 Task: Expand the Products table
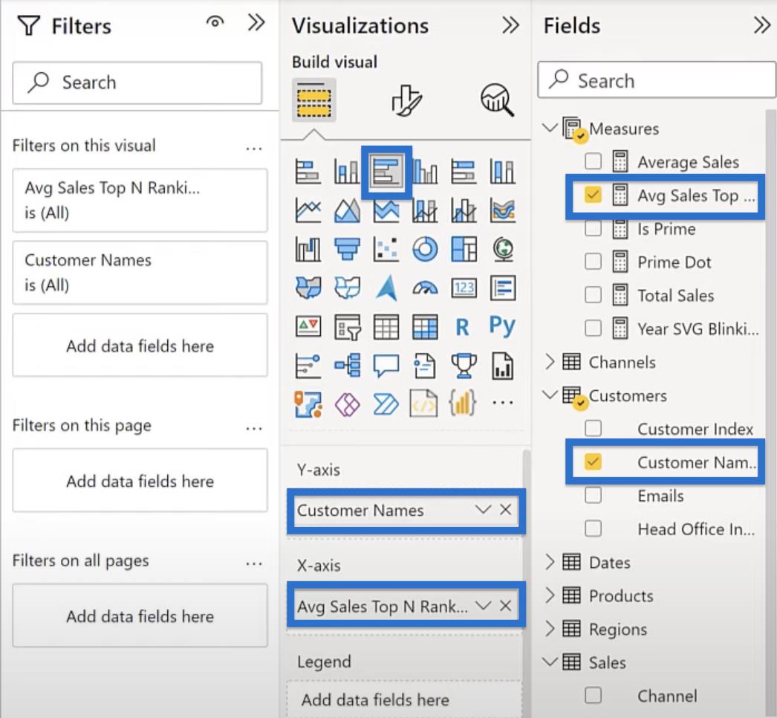(550, 595)
